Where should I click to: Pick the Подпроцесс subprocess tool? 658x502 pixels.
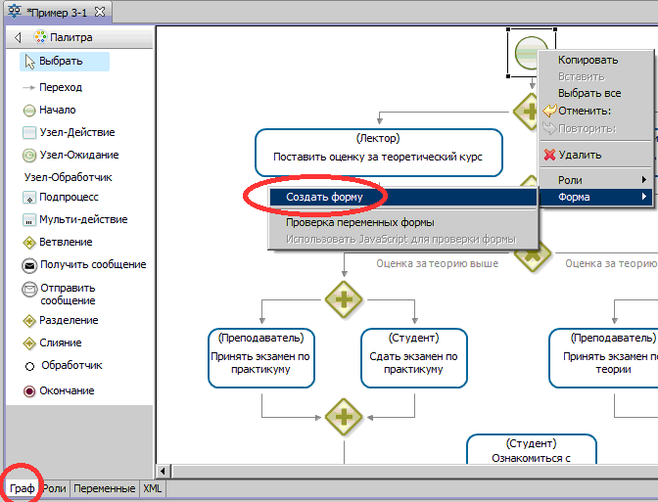pos(68,197)
